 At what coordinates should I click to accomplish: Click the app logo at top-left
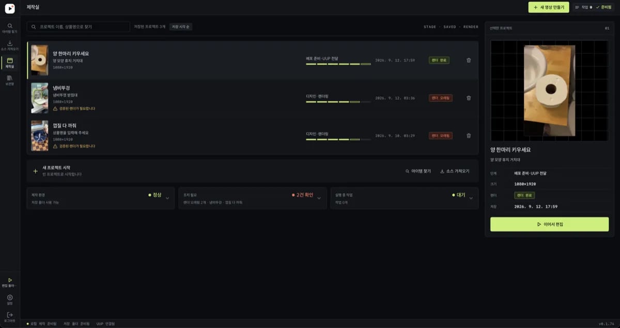(10, 8)
